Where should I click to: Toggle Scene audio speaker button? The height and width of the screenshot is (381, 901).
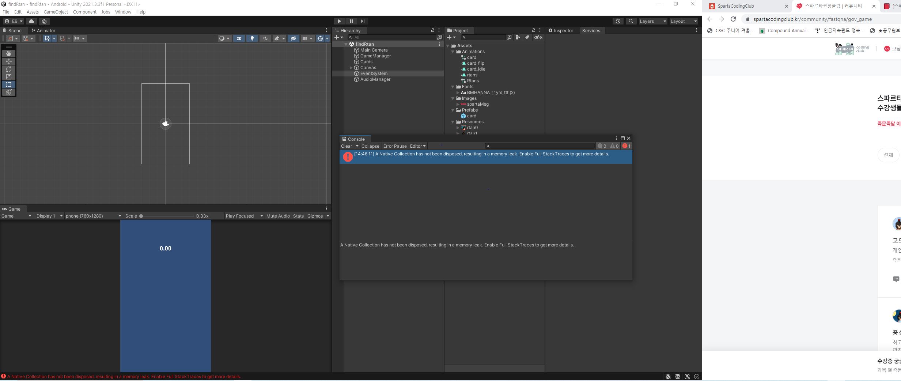pyautogui.click(x=265, y=38)
